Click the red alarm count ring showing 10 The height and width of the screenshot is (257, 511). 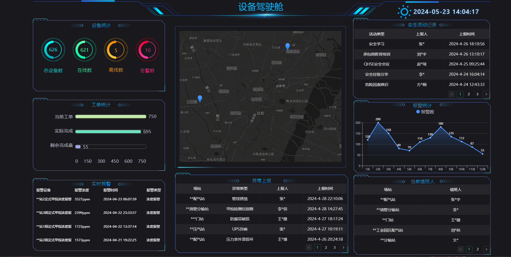click(147, 50)
